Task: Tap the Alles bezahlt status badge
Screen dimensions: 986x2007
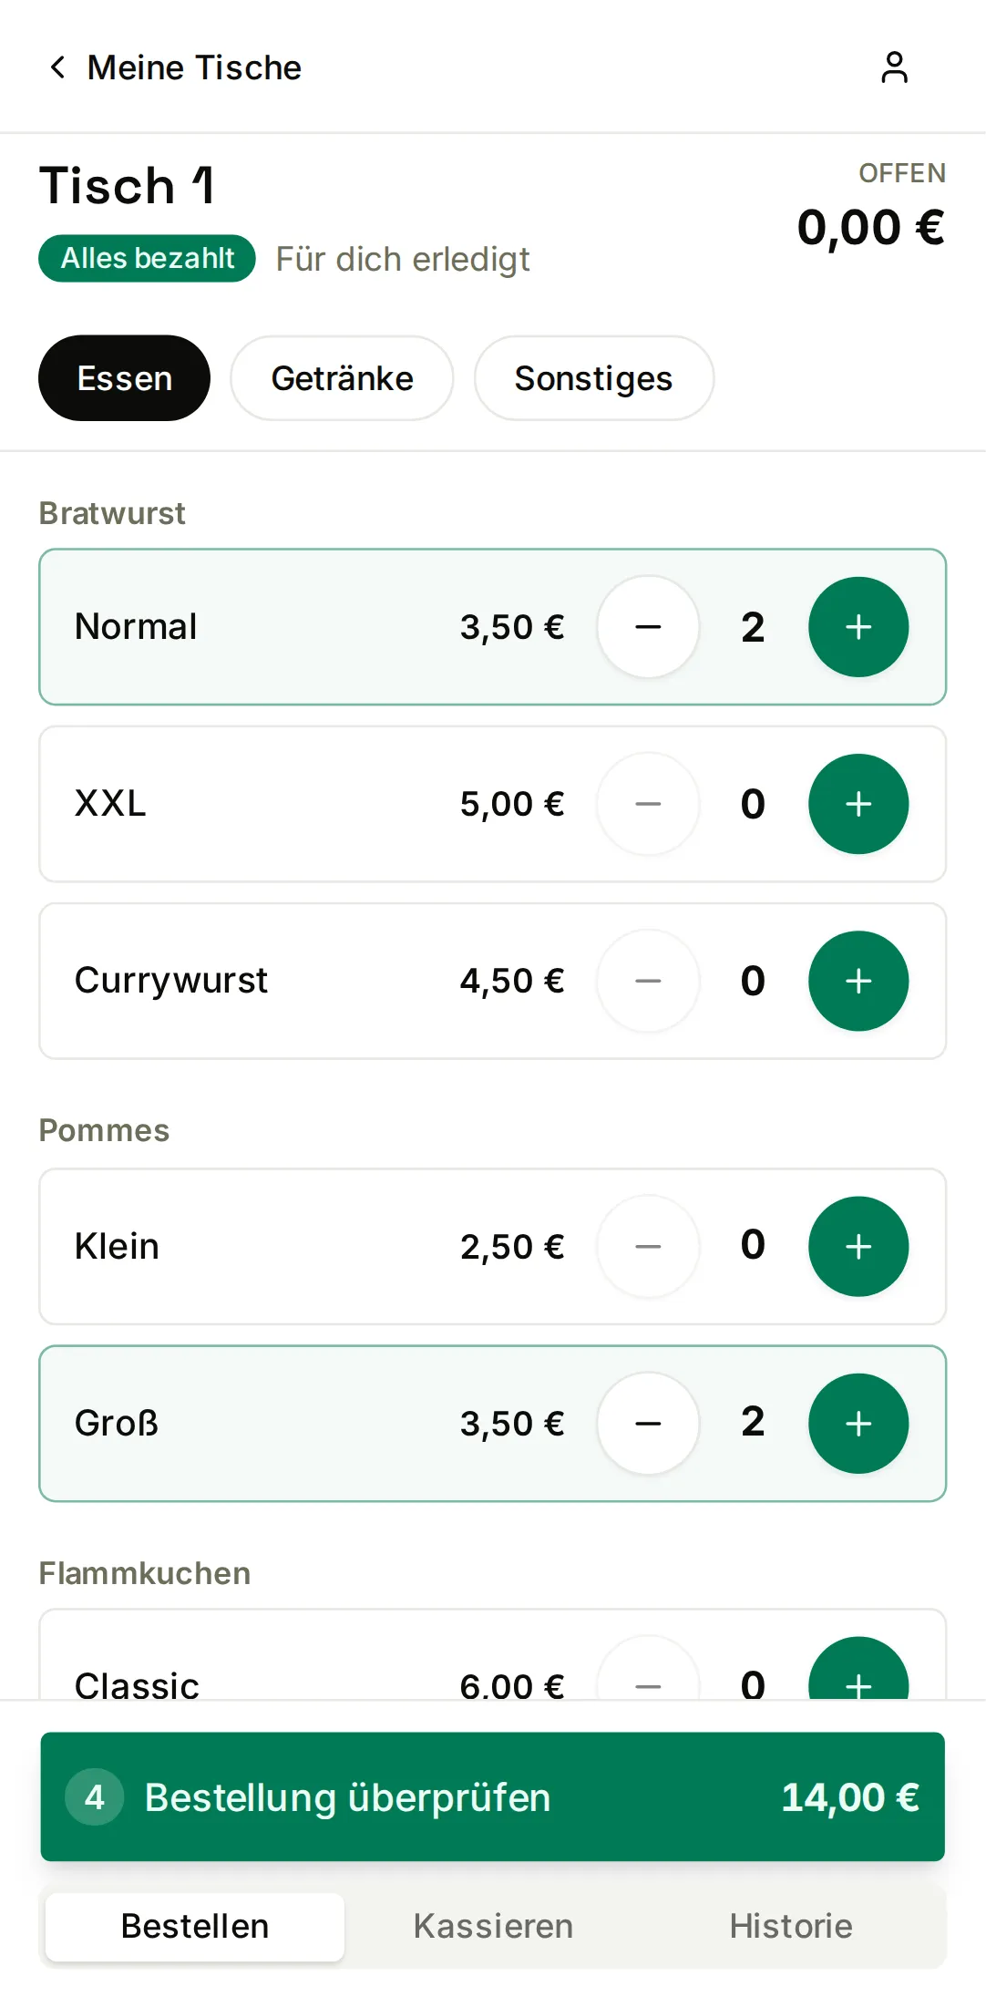Action: pos(147,258)
